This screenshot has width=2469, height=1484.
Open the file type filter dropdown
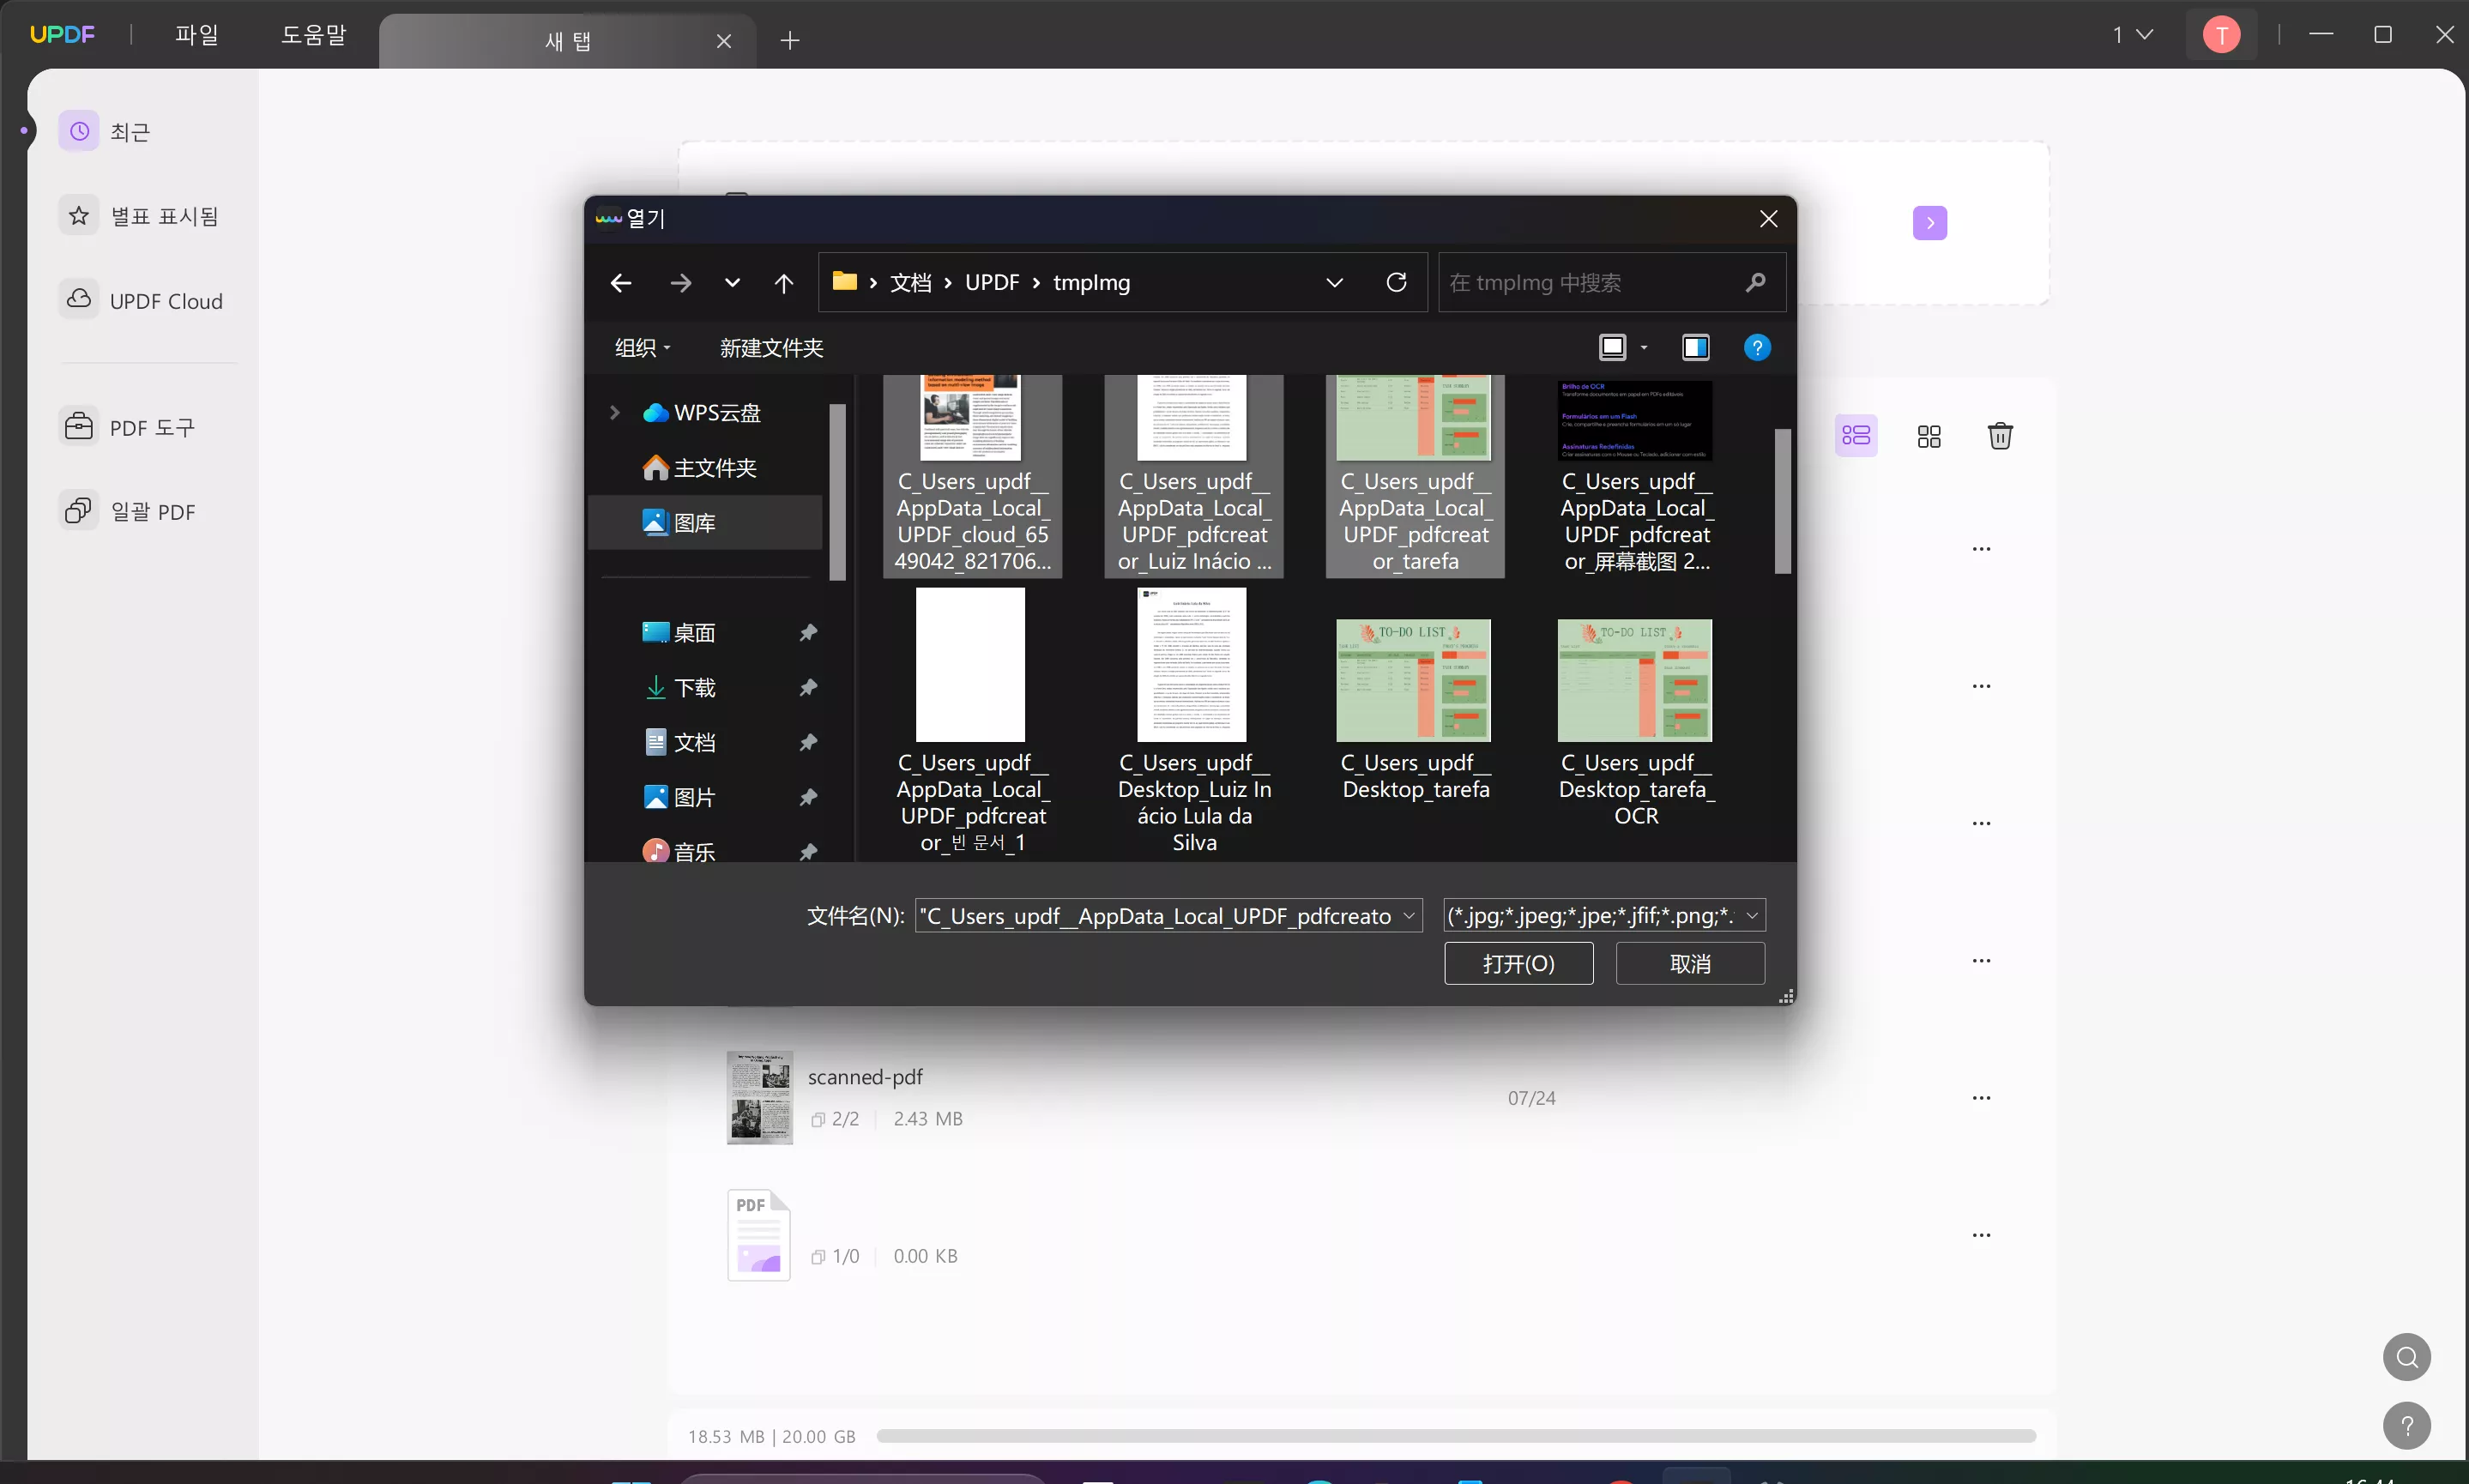1602,914
